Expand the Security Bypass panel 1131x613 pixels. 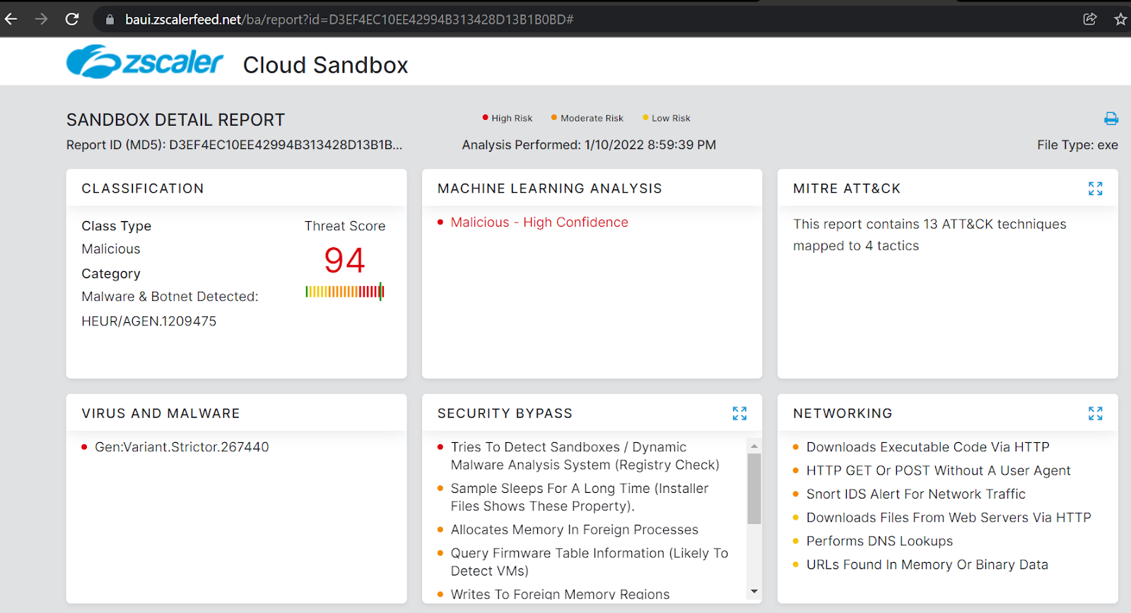click(x=739, y=413)
